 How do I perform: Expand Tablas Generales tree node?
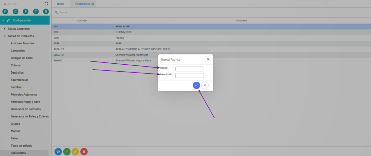click(5, 29)
